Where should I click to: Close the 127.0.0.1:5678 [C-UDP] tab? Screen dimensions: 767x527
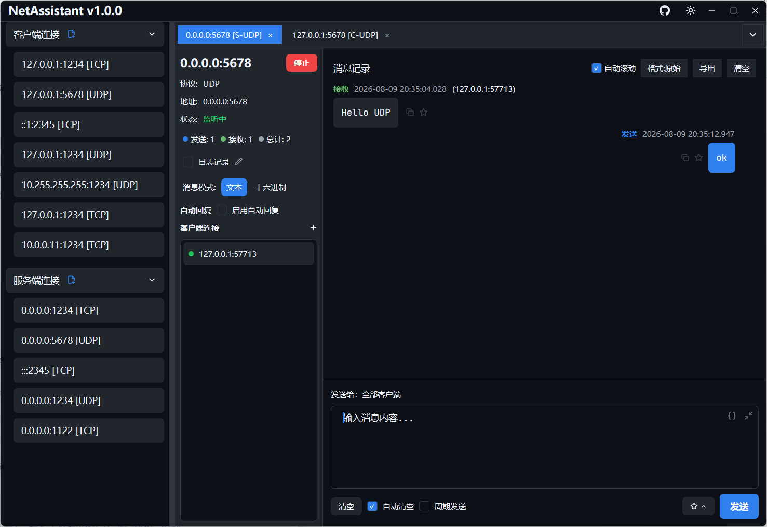point(387,35)
